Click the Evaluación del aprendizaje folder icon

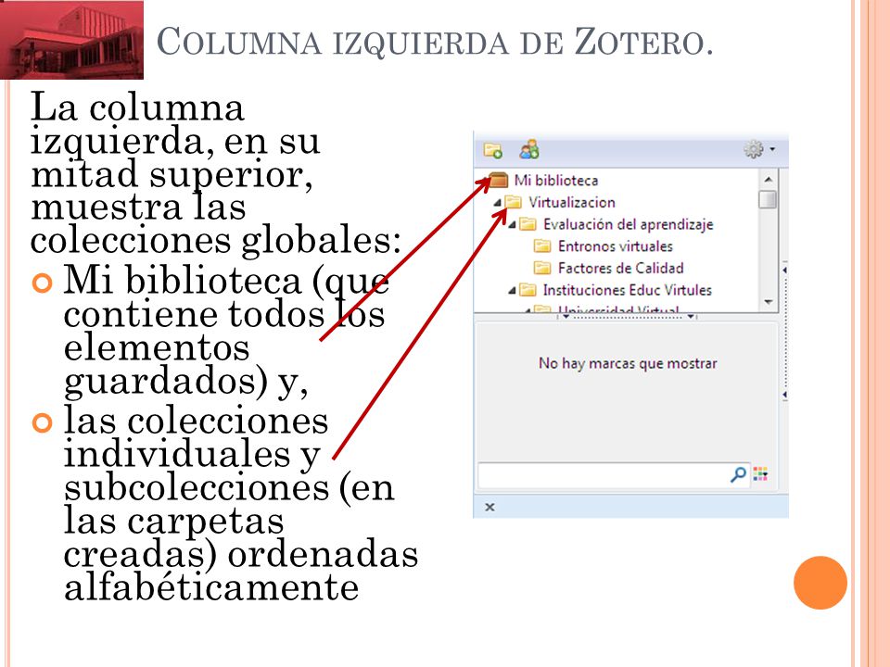pos(528,224)
